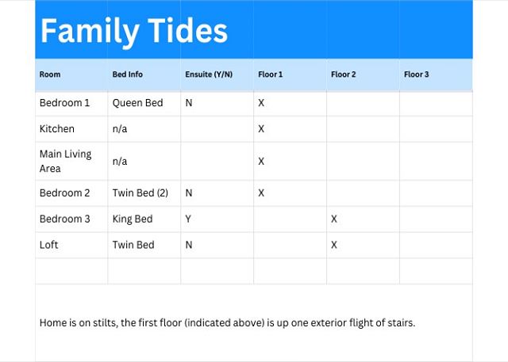The width and height of the screenshot is (508, 362).
Task: Click the King Bed cell
Action: pyautogui.click(x=133, y=219)
